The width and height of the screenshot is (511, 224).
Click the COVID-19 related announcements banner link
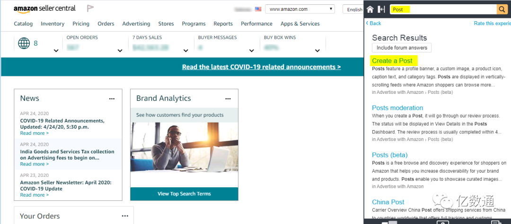261,67
